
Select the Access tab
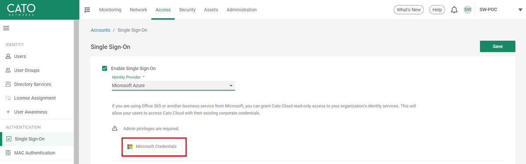click(x=163, y=10)
